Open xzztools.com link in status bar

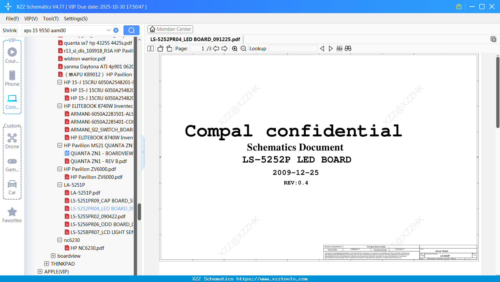272,279
